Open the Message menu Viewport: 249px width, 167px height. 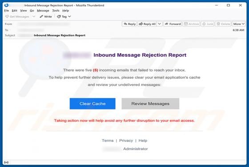pyautogui.click(x=43, y=11)
